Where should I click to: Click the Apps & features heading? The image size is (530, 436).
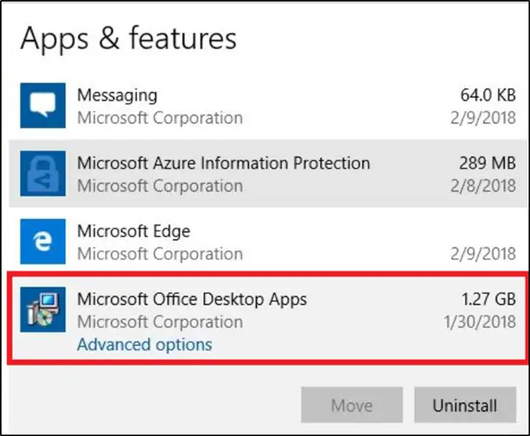(x=129, y=38)
